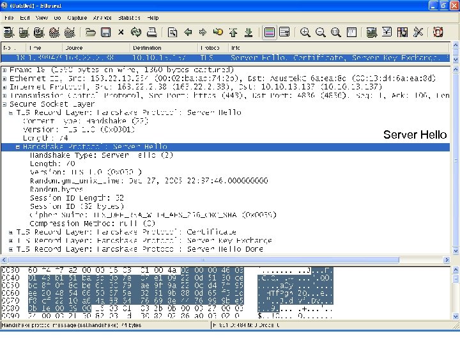Screen dimensions: 460x345
Task: Open capture options icon in toolbar
Action: (24, 32)
